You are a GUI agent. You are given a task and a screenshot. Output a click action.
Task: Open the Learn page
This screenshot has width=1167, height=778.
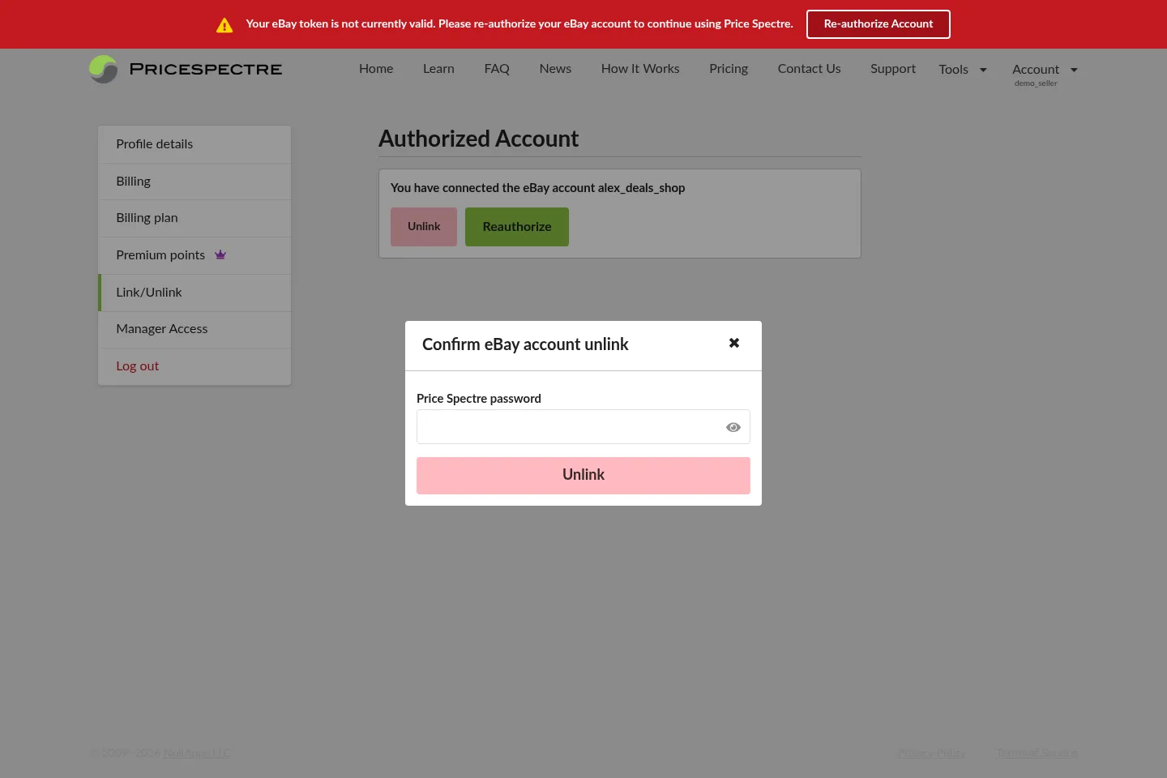pos(438,69)
